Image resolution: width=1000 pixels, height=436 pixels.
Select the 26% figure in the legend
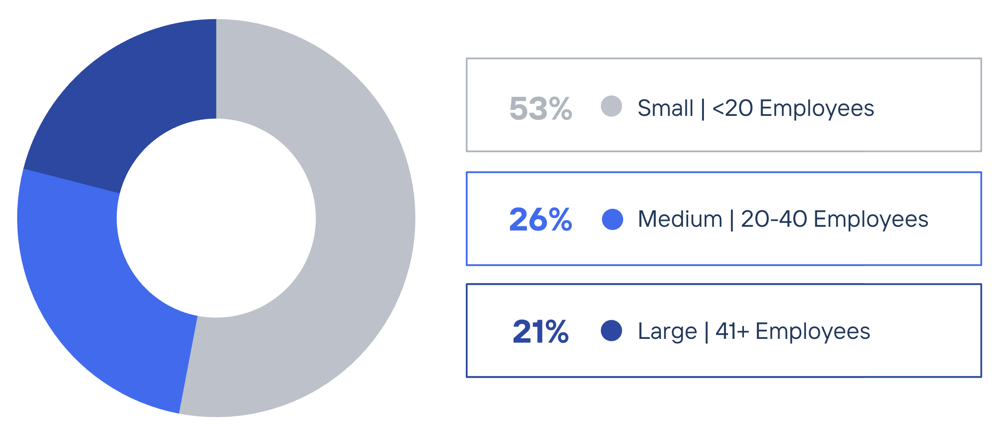tap(540, 219)
